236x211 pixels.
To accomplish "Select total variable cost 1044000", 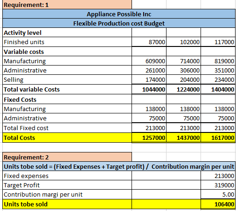I will (149, 89).
